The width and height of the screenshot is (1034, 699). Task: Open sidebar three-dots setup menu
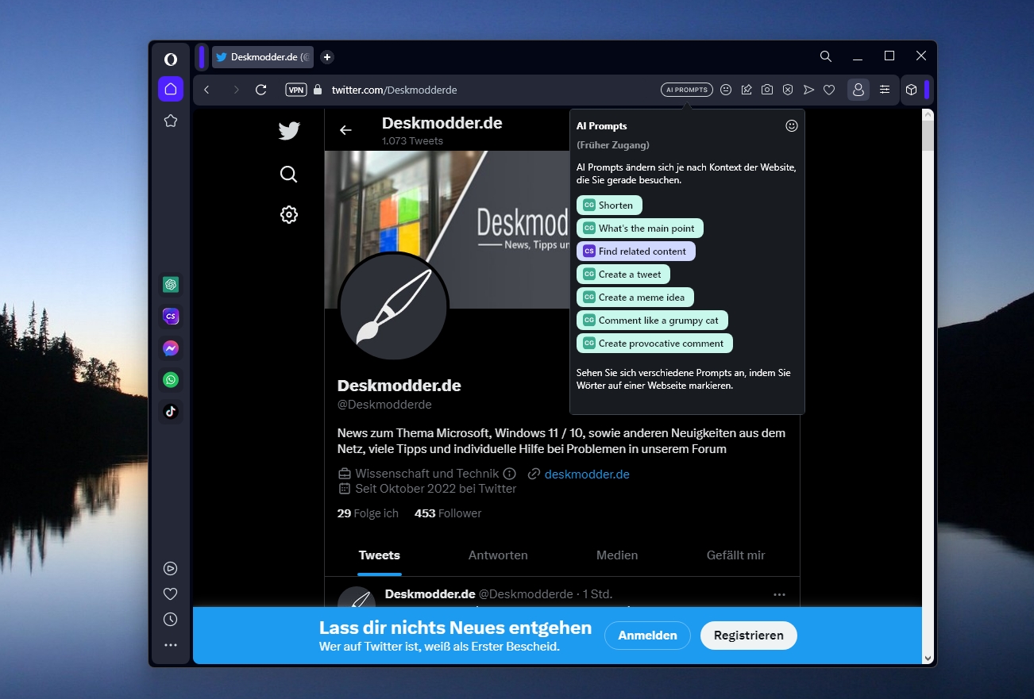click(170, 645)
